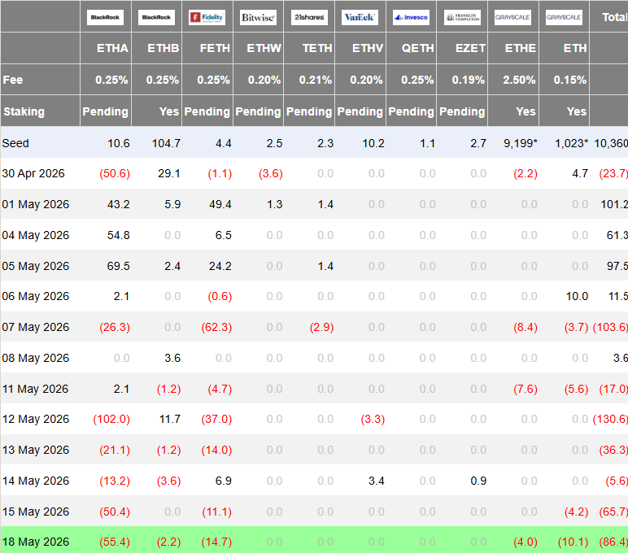Click the VanEck logo
628x553 pixels.
click(360, 17)
